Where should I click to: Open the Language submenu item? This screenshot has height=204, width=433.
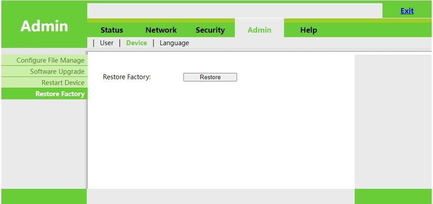tap(174, 43)
